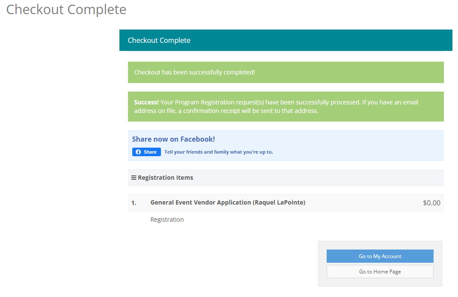Go to My Account

[380, 256]
